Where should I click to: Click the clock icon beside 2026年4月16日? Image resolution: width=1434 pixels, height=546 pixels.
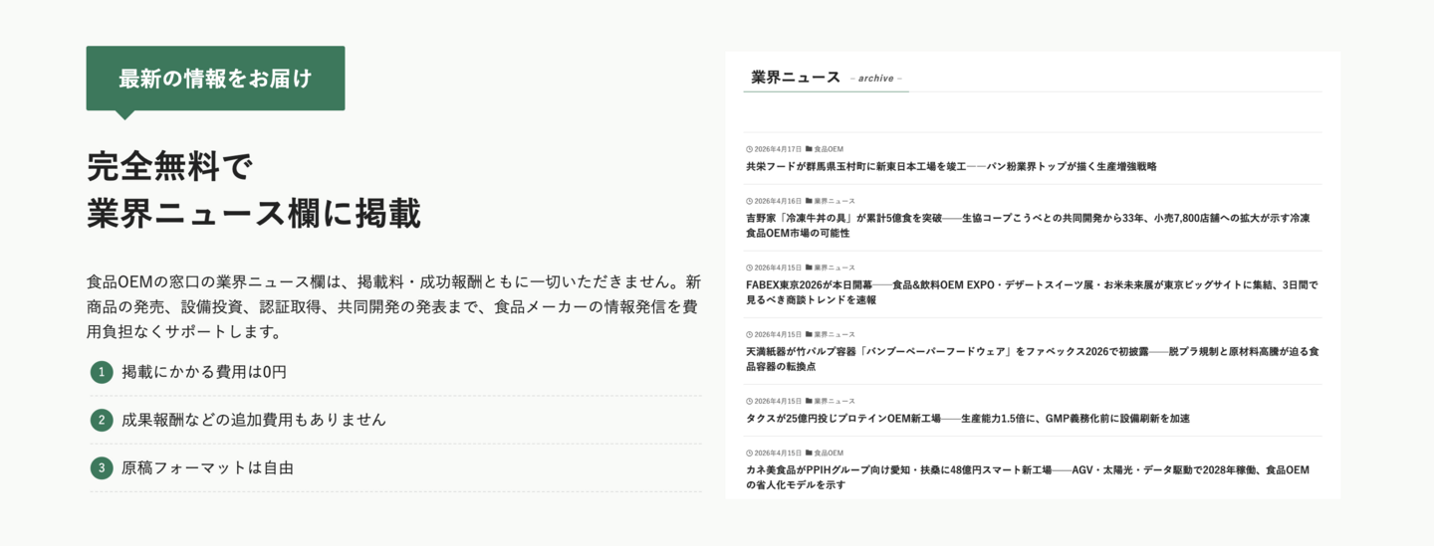click(749, 201)
